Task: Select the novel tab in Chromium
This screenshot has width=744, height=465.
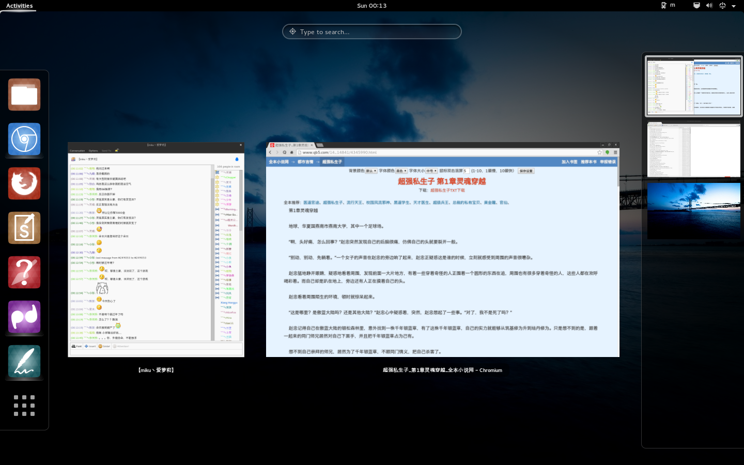Action: click(291, 145)
